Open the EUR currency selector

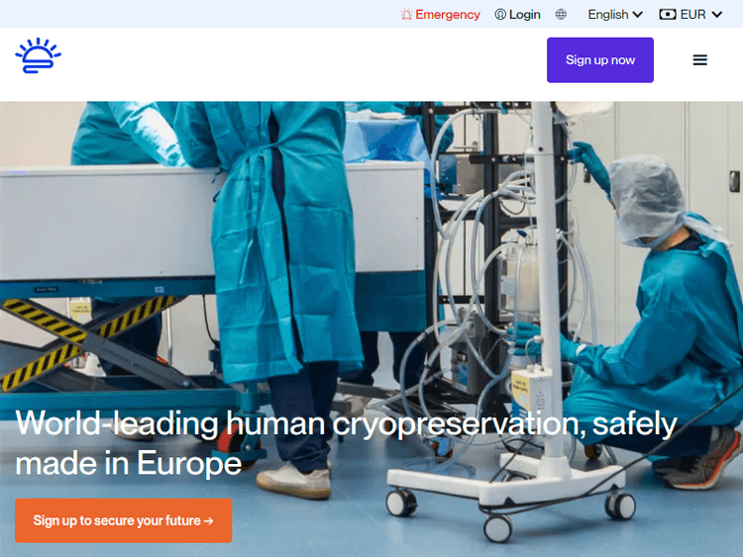pyautogui.click(x=690, y=15)
